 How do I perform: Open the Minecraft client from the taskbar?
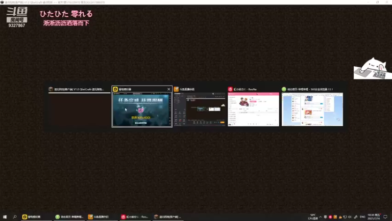click(168, 217)
